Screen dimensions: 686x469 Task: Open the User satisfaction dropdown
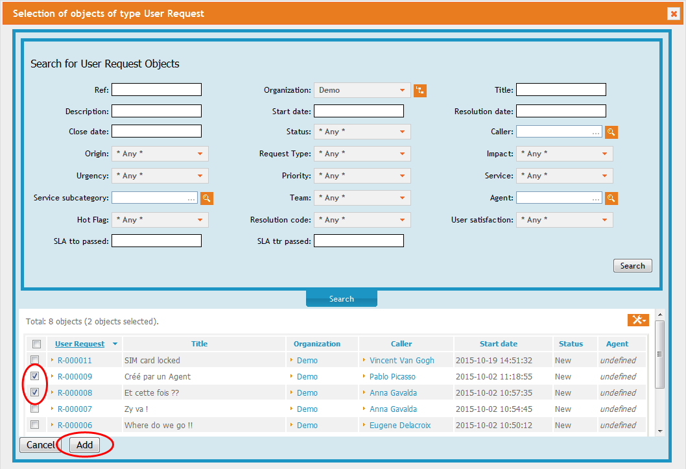[x=564, y=219]
